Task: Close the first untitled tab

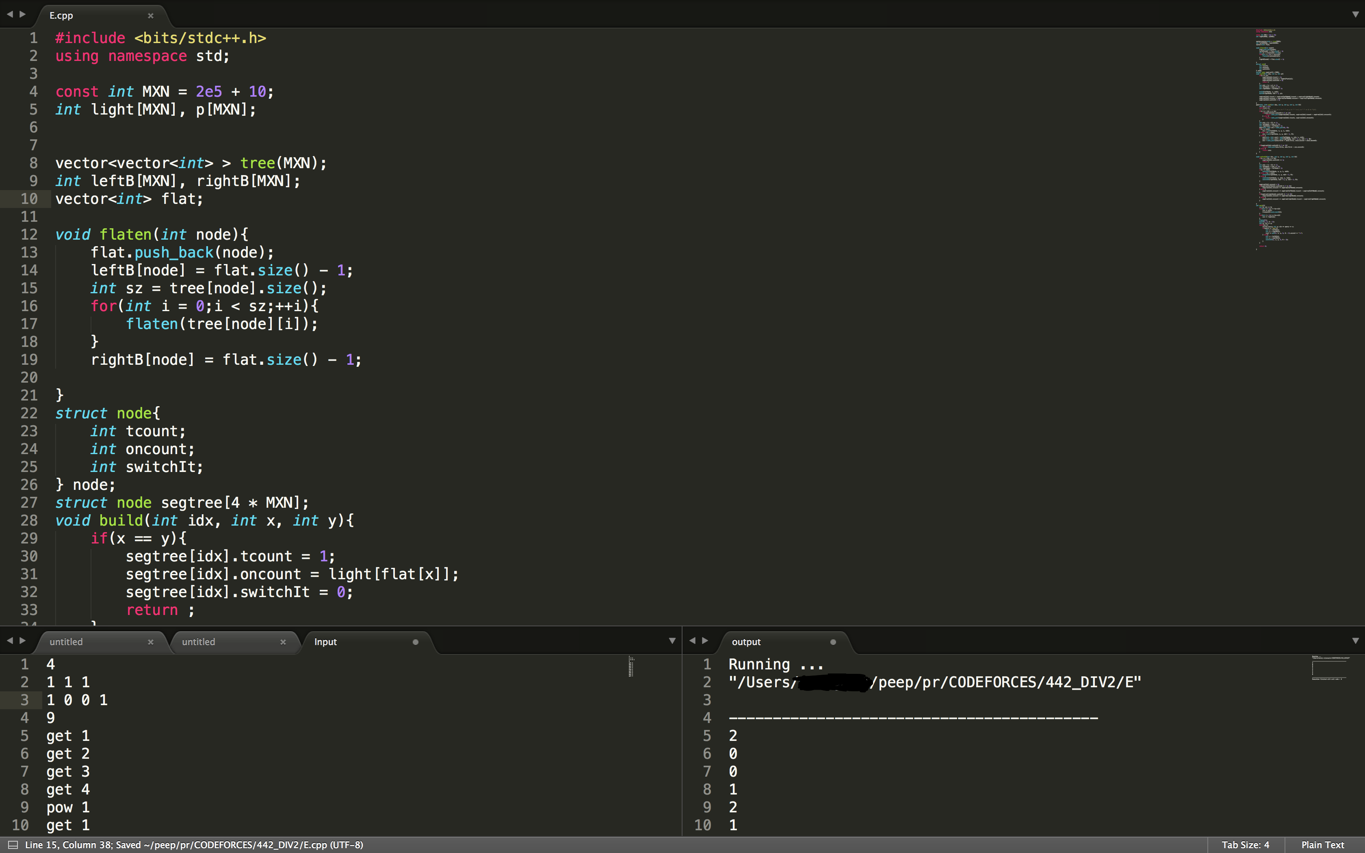Action: [149, 642]
